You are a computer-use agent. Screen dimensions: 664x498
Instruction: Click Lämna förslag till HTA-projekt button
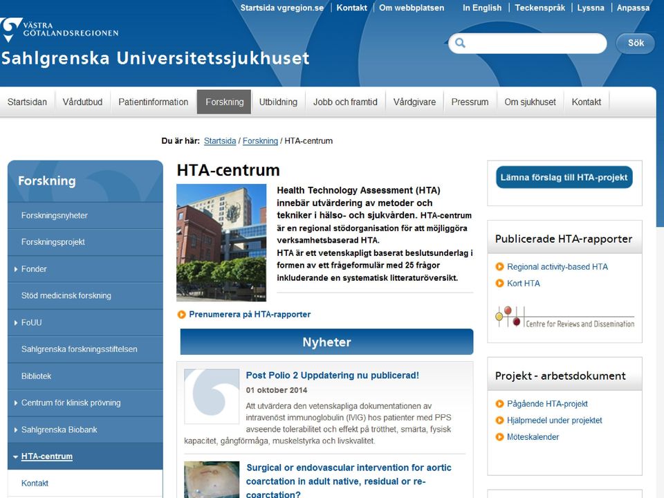coord(564,178)
